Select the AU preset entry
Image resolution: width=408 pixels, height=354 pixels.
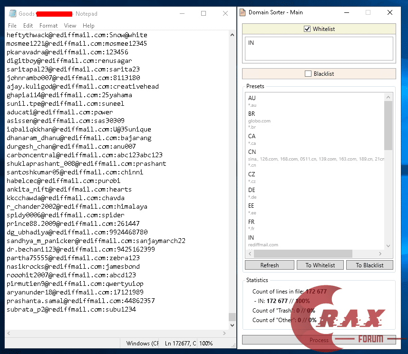(252, 98)
